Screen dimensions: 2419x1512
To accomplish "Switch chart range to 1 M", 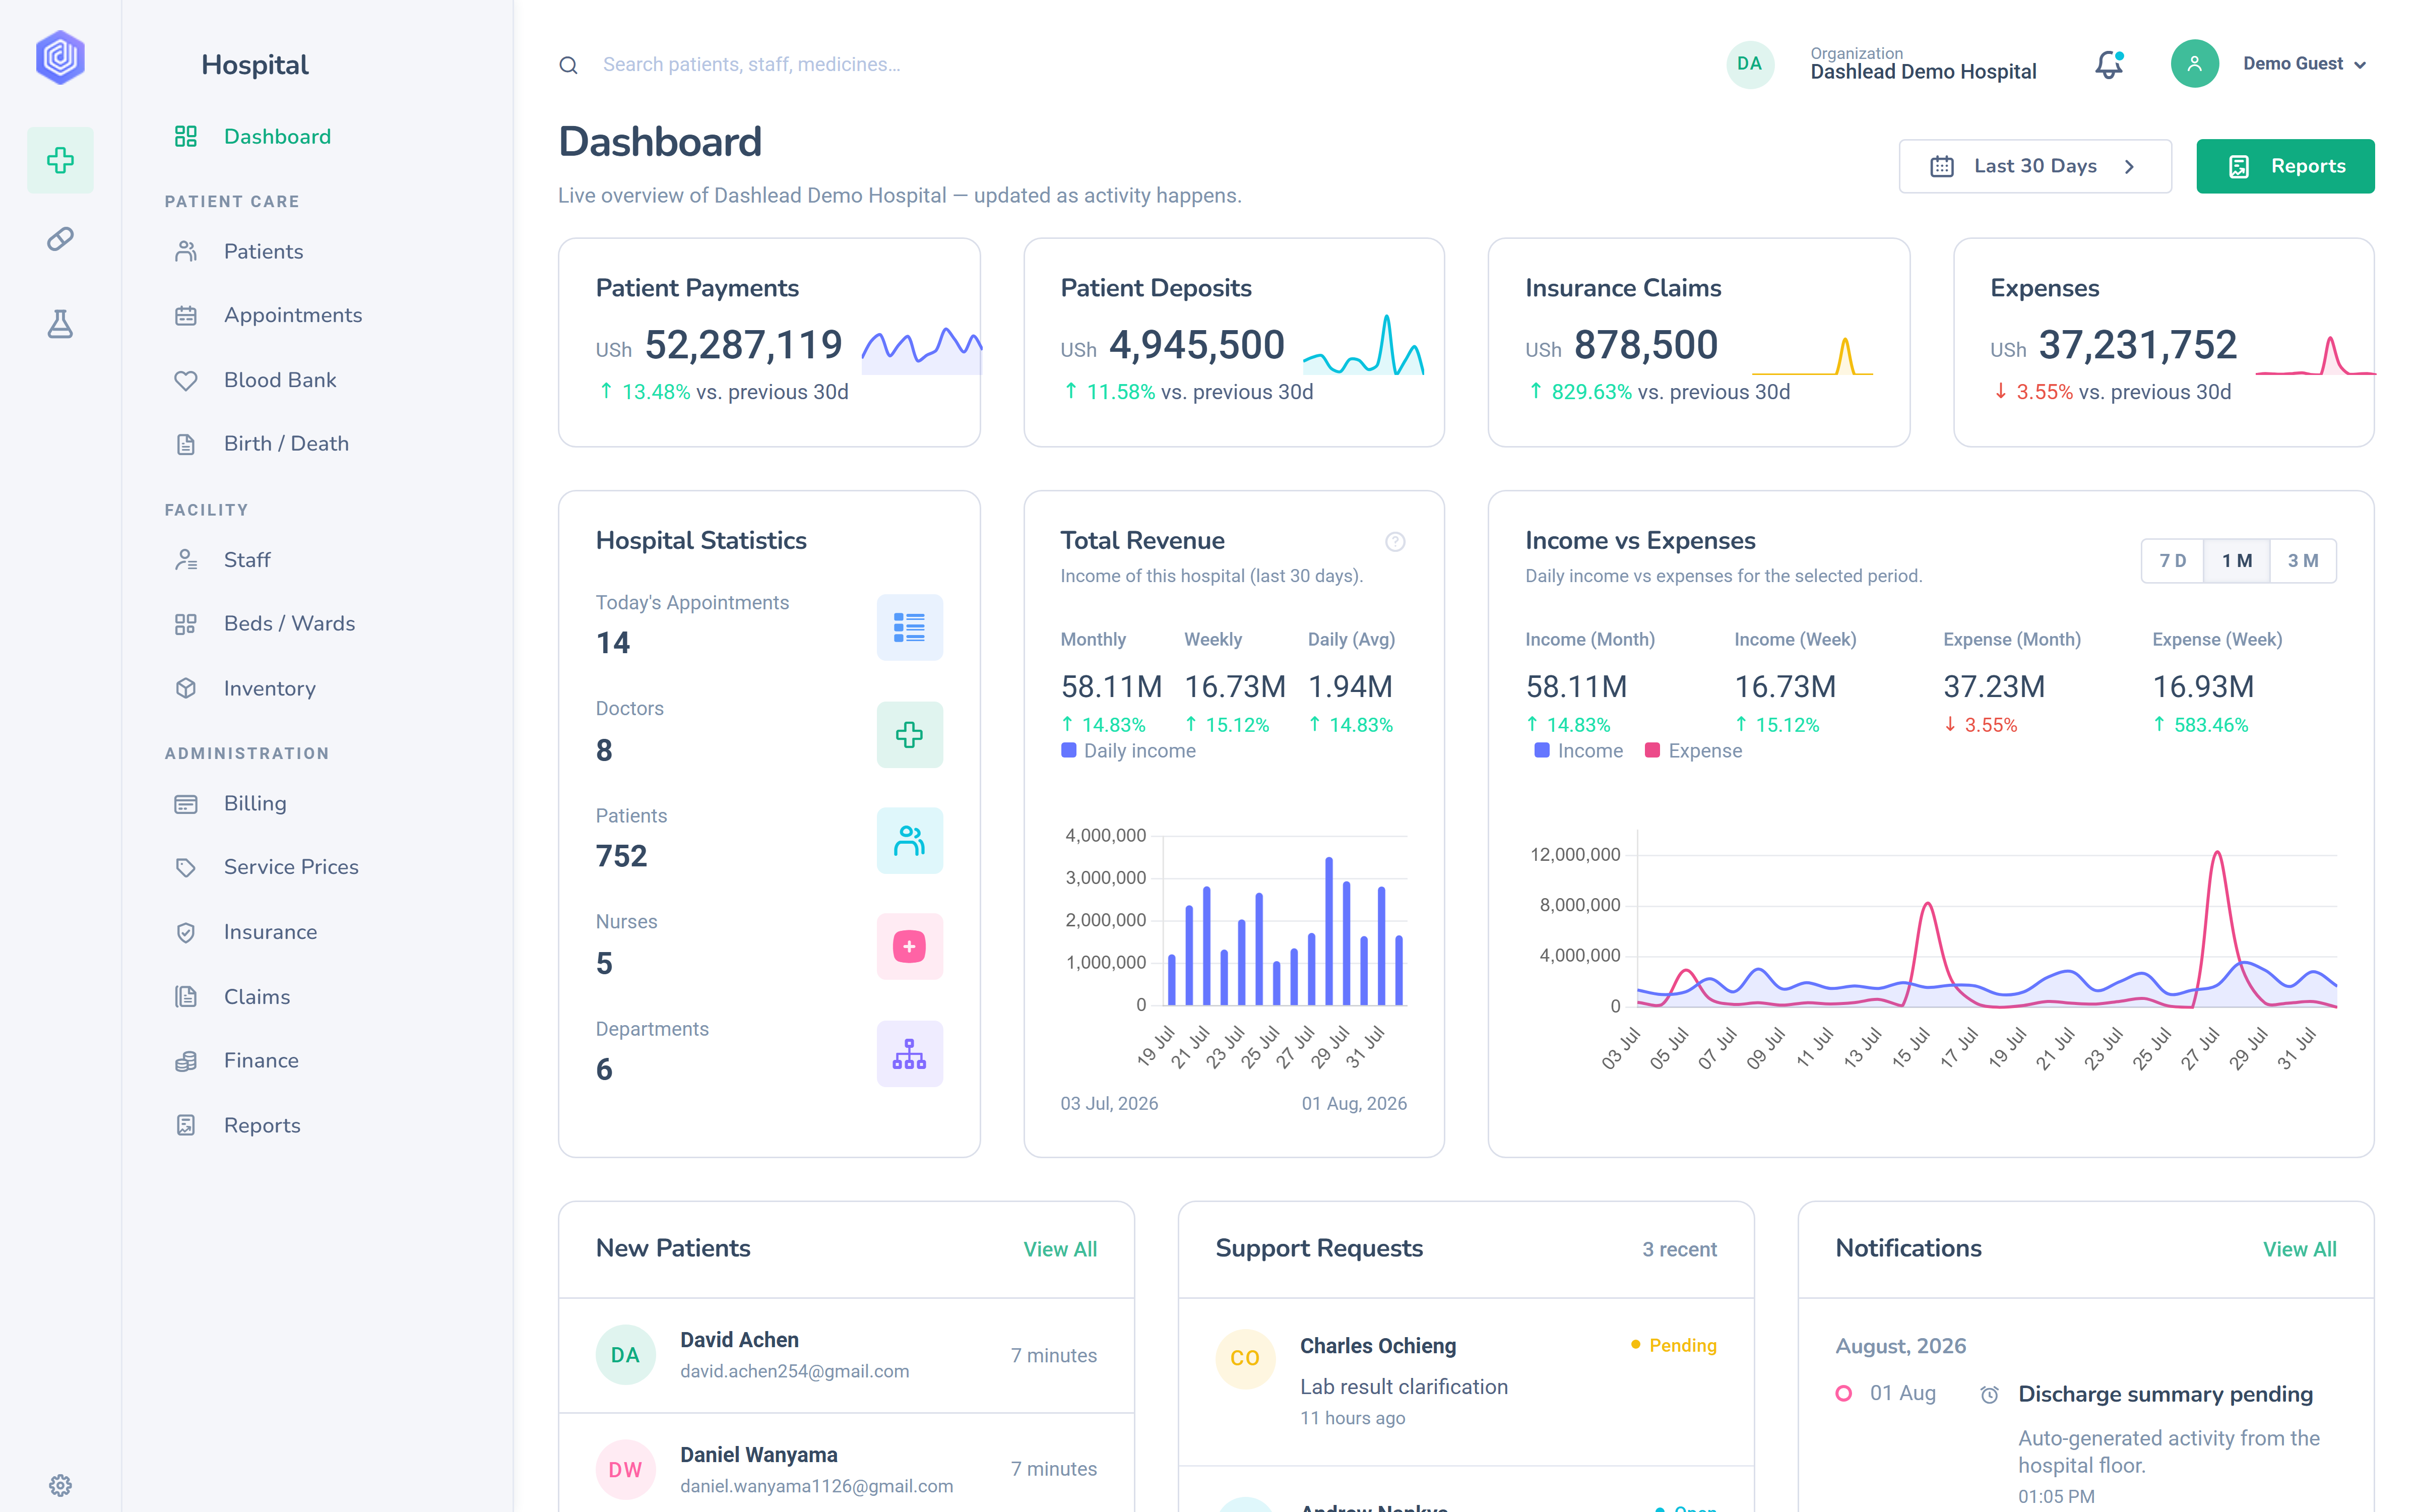I will (2237, 561).
